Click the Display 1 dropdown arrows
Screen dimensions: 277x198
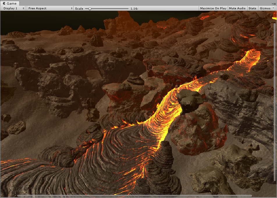pyautogui.click(x=23, y=8)
